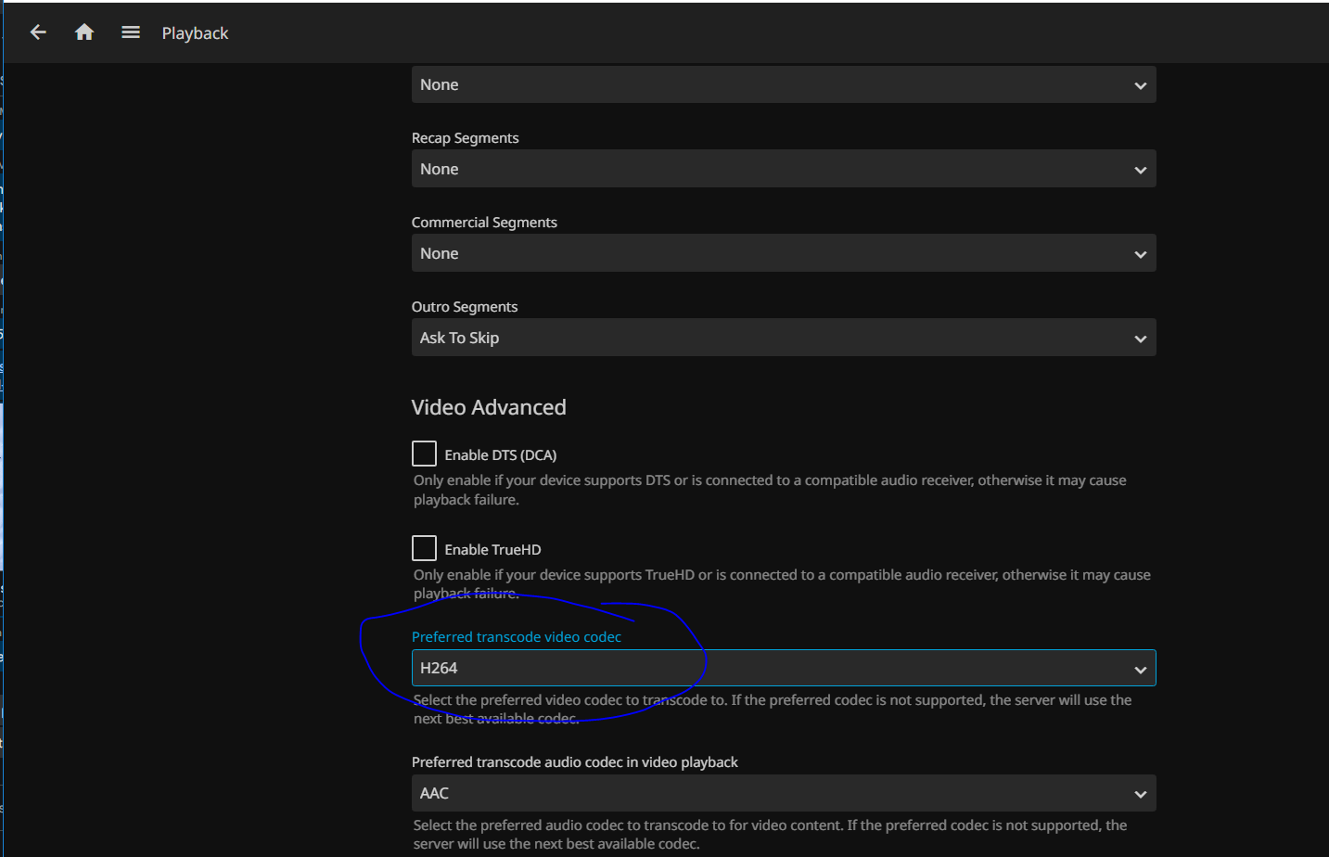1329x857 pixels.
Task: Go to the Home screen icon
Action: (84, 32)
